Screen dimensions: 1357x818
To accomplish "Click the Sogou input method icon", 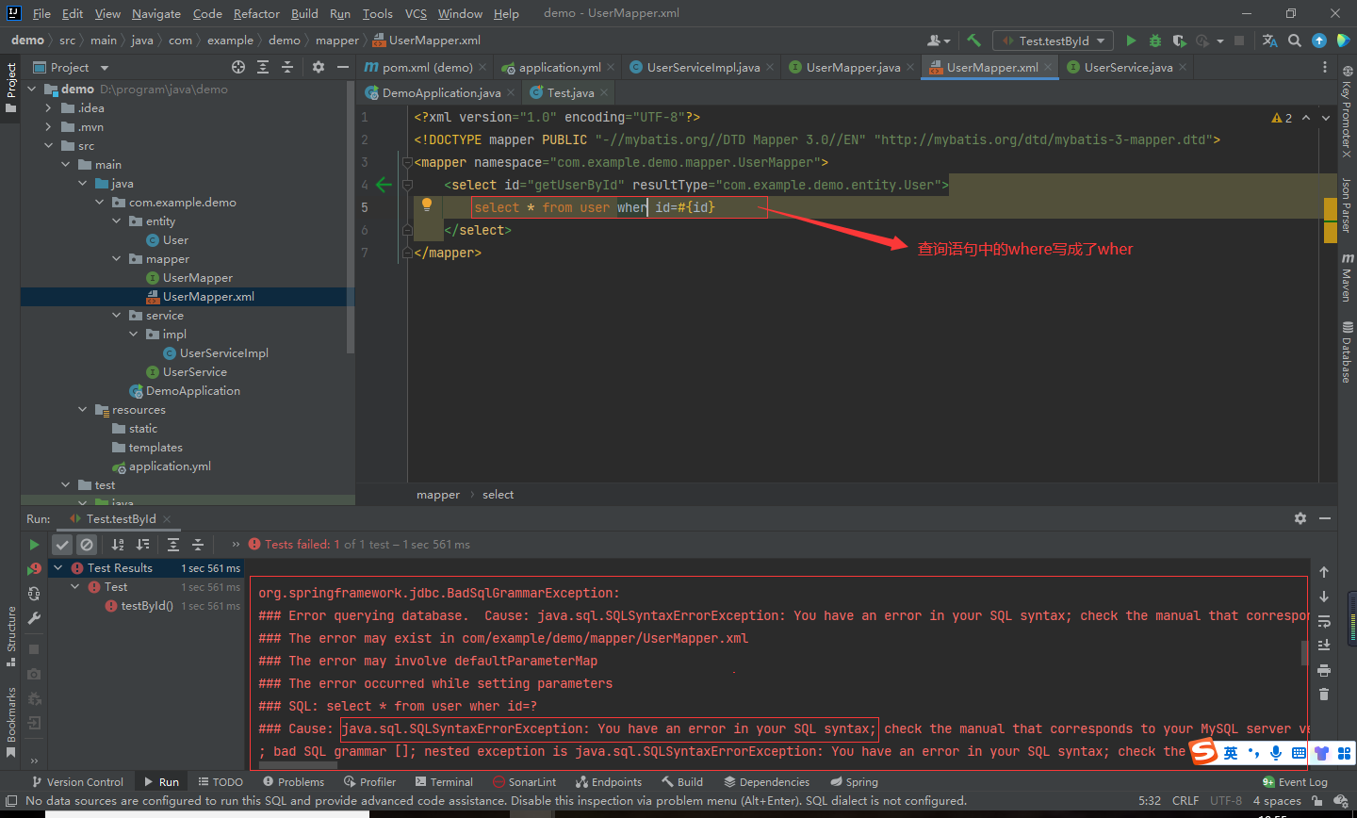I will tap(1203, 752).
